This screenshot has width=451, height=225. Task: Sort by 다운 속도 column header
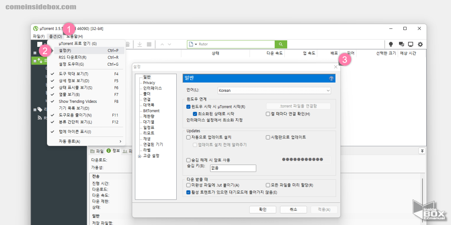(267, 53)
